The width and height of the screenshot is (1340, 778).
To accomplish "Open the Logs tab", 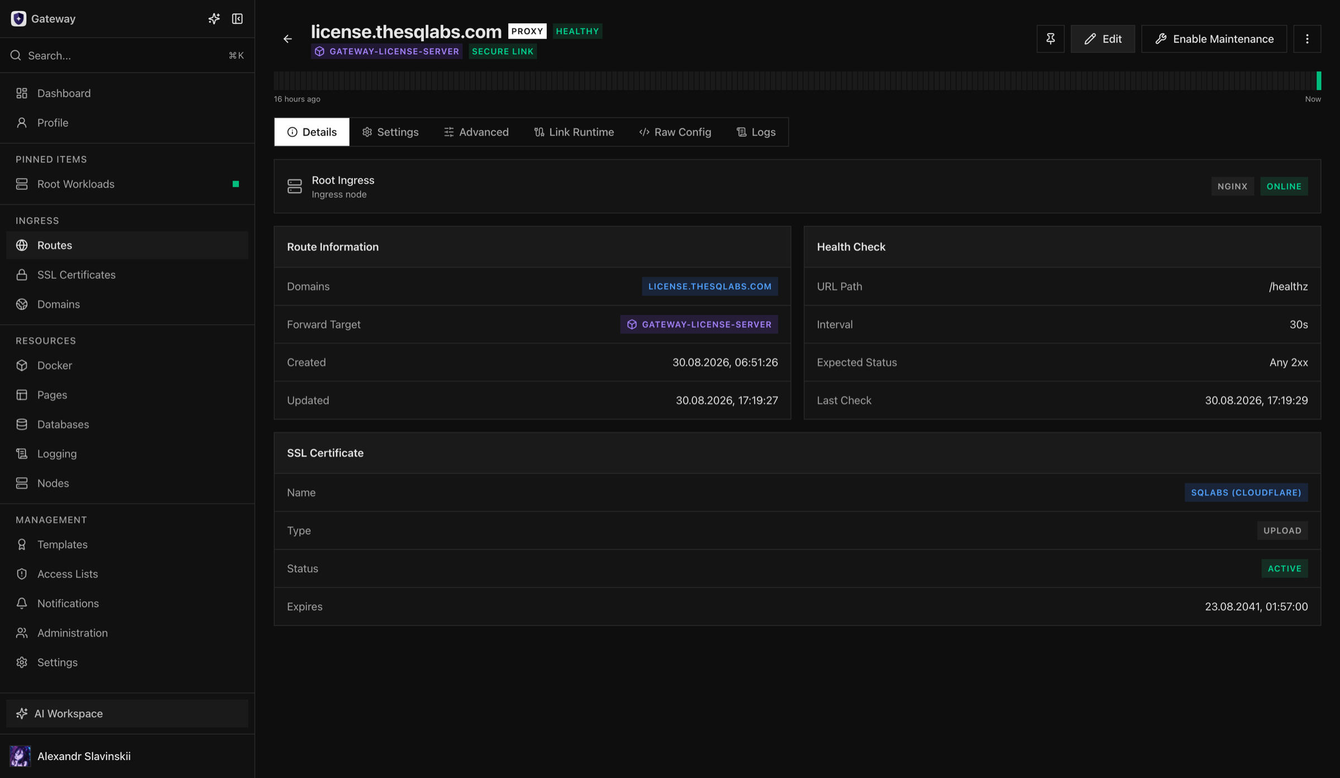I will [756, 132].
